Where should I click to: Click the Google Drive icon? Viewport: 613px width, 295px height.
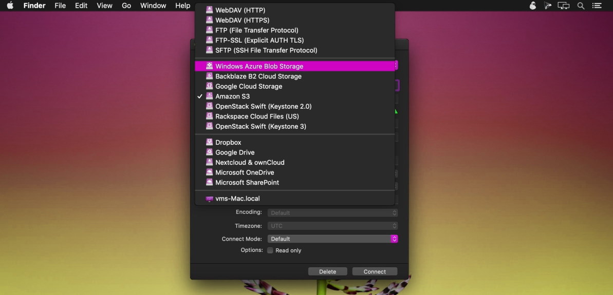click(x=209, y=152)
